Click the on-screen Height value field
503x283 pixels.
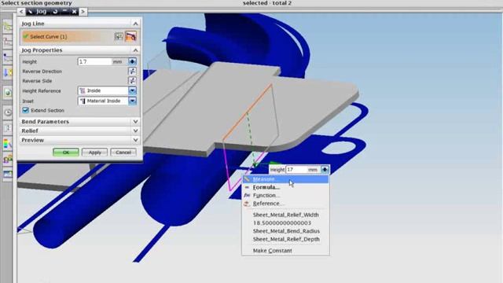coord(296,170)
